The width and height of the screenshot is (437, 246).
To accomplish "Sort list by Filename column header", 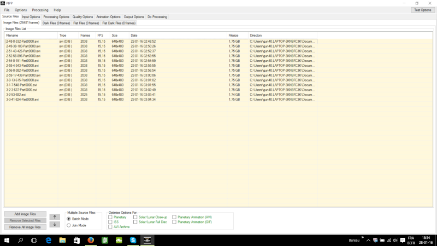I will (31, 36).
